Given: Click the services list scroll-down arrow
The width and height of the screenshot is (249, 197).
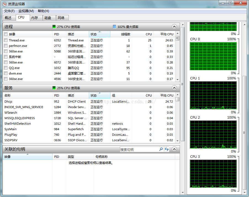Looking at the screenshot, I should (x=178, y=141).
